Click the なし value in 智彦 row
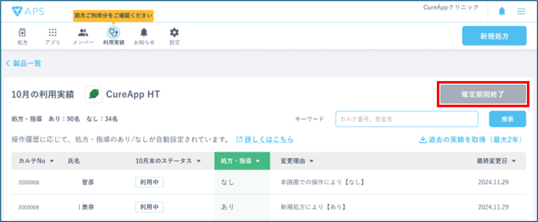The height and width of the screenshot is (222, 538). tap(227, 183)
